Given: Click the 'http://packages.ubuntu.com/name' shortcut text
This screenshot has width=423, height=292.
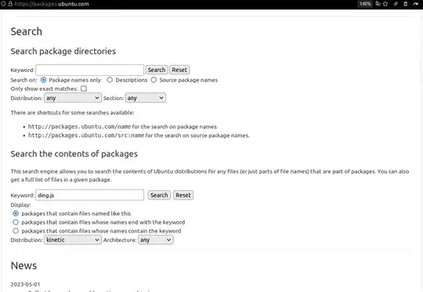Looking at the screenshot, I should 79,127.
